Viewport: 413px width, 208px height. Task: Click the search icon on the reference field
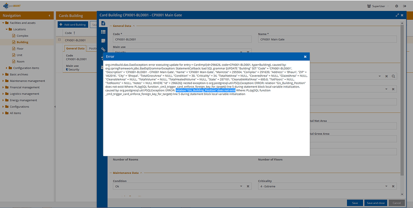(x=393, y=76)
